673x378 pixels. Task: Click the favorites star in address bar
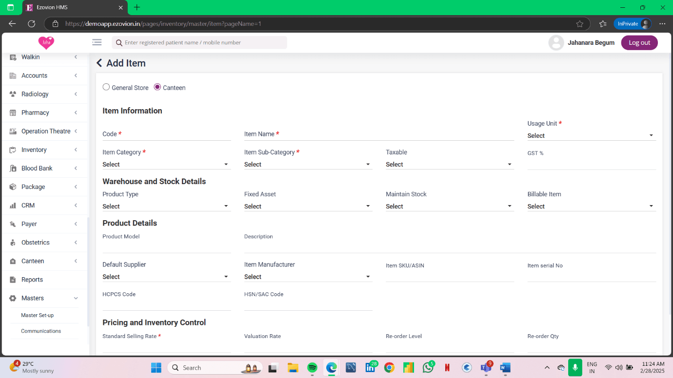(579, 23)
